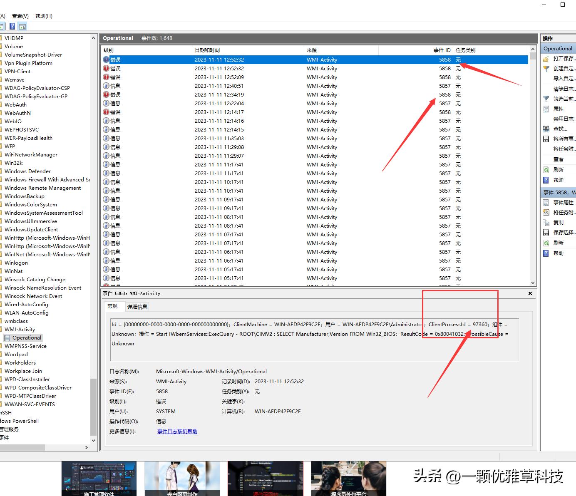Select the 12:40:51 event row
Screen dimensions: 576x496
[x=250, y=86]
